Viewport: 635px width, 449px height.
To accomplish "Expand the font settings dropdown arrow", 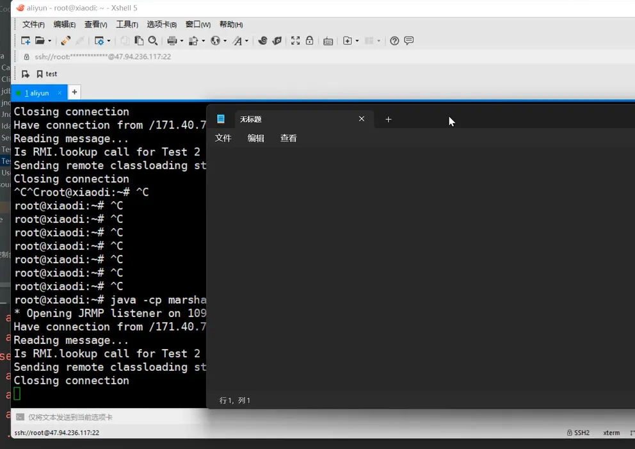I will tap(247, 41).
